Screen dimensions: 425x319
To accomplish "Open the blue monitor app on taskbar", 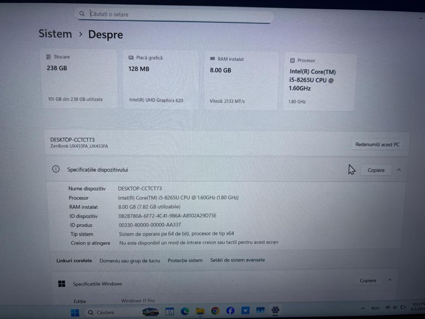I will [x=260, y=310].
